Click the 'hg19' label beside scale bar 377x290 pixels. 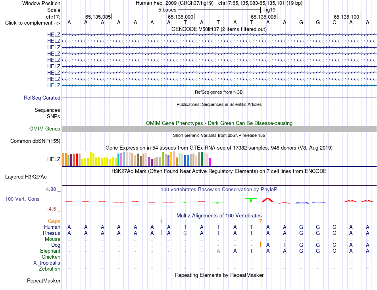pyautogui.click(x=270, y=10)
